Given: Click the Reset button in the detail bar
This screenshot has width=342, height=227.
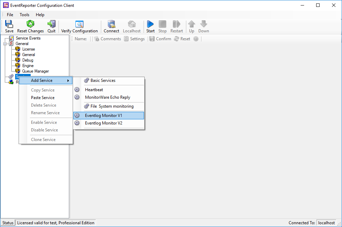Looking at the screenshot, I should tap(182, 39).
